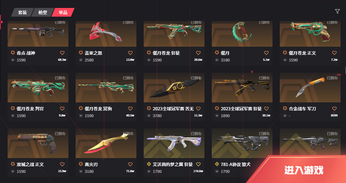This screenshot has height=183, width=346.
Task: Click the 偃月苍龙 判官 skin title
Action: coord(30,109)
